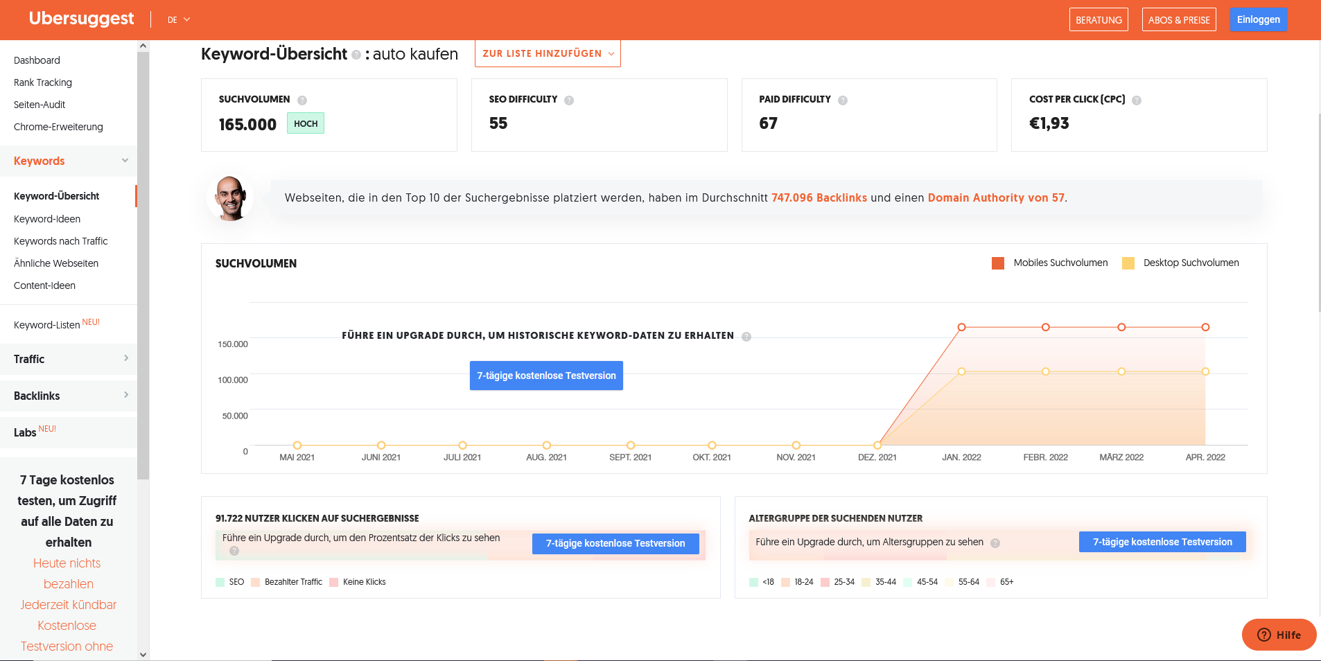Toggle Desktop Suchvolumen legend swatch
Viewport: 1321px width, 661px height.
pyautogui.click(x=1128, y=263)
